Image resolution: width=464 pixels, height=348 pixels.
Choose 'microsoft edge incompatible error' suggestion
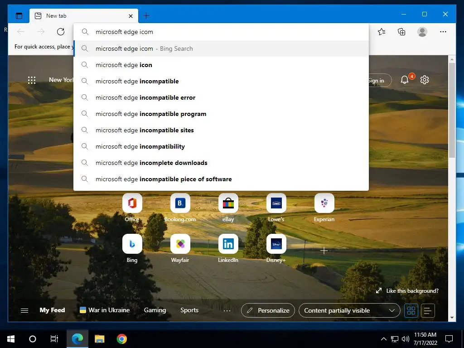221,97
